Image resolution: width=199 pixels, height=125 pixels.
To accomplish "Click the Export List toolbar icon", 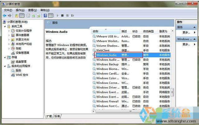I will point(38,16).
